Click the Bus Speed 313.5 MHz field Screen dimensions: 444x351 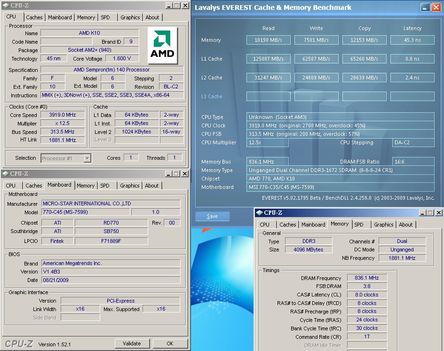tap(63, 132)
